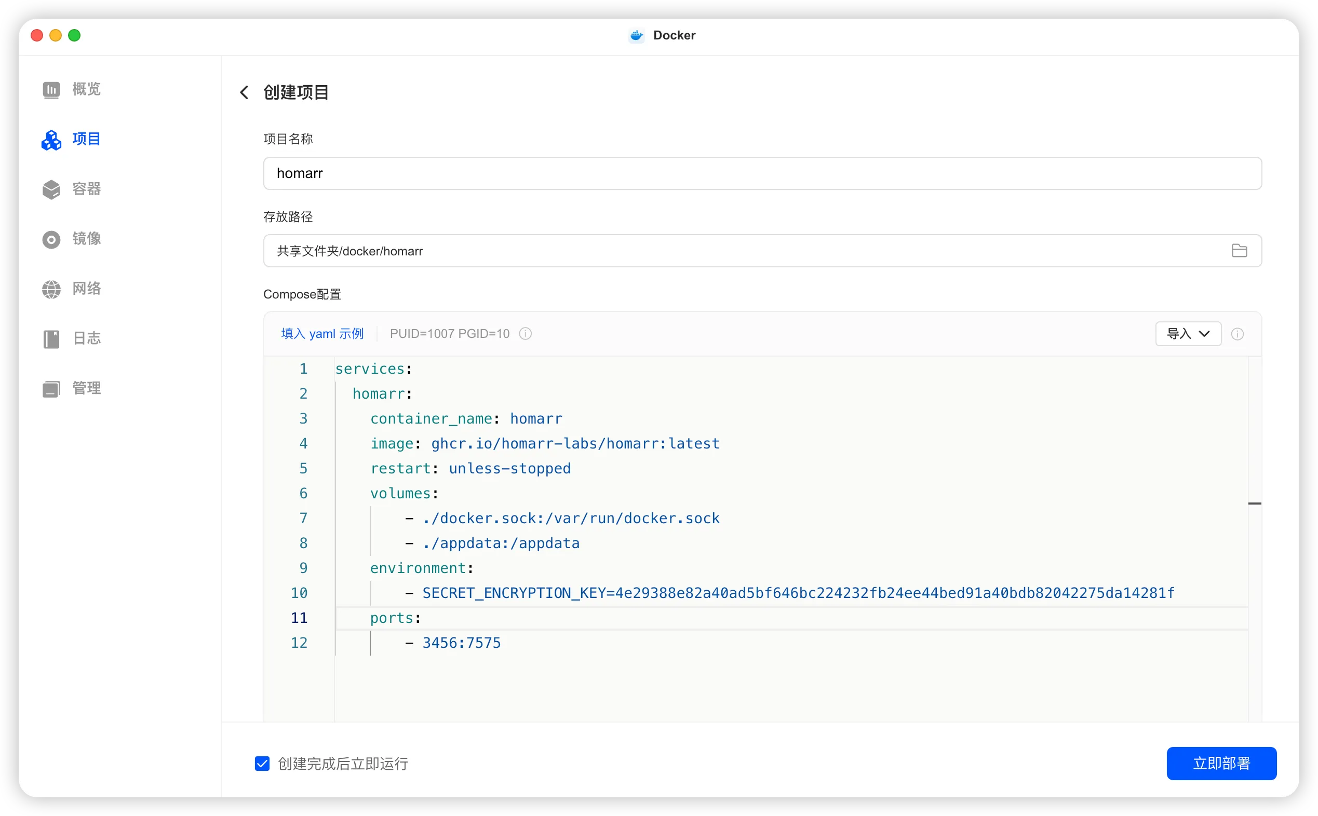Click the 填入 yaml 示例 link
Image resolution: width=1318 pixels, height=816 pixels.
tap(322, 334)
